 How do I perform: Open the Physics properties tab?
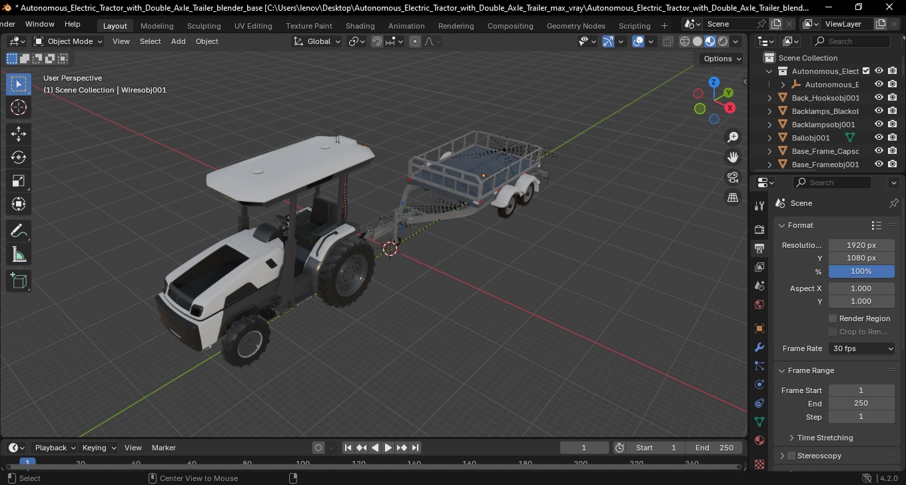[759, 384]
